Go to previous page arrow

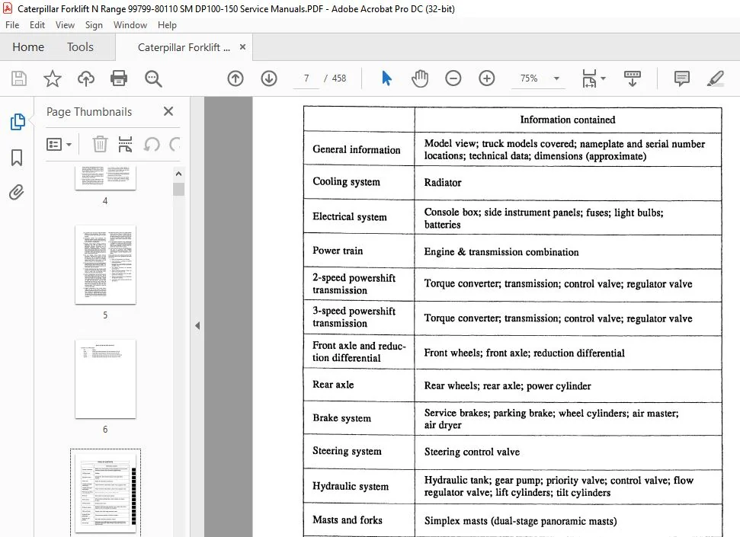[x=235, y=78]
